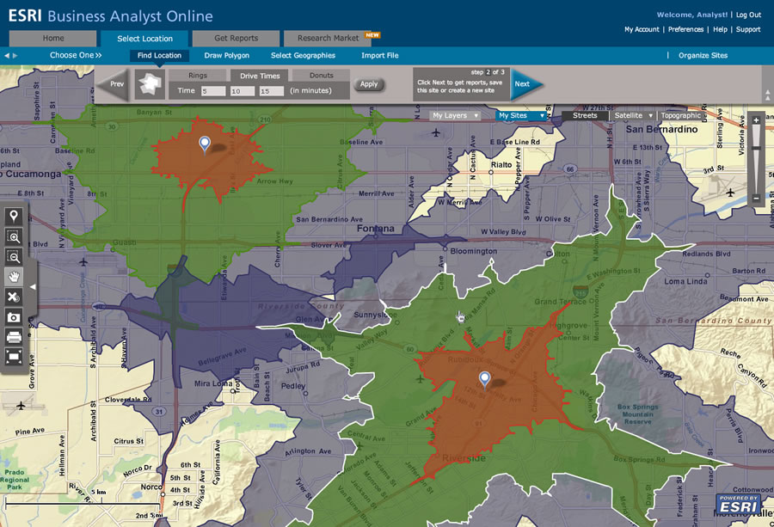Image resolution: width=774 pixels, height=527 pixels.
Task: Select the Import File option
Action: pos(379,55)
